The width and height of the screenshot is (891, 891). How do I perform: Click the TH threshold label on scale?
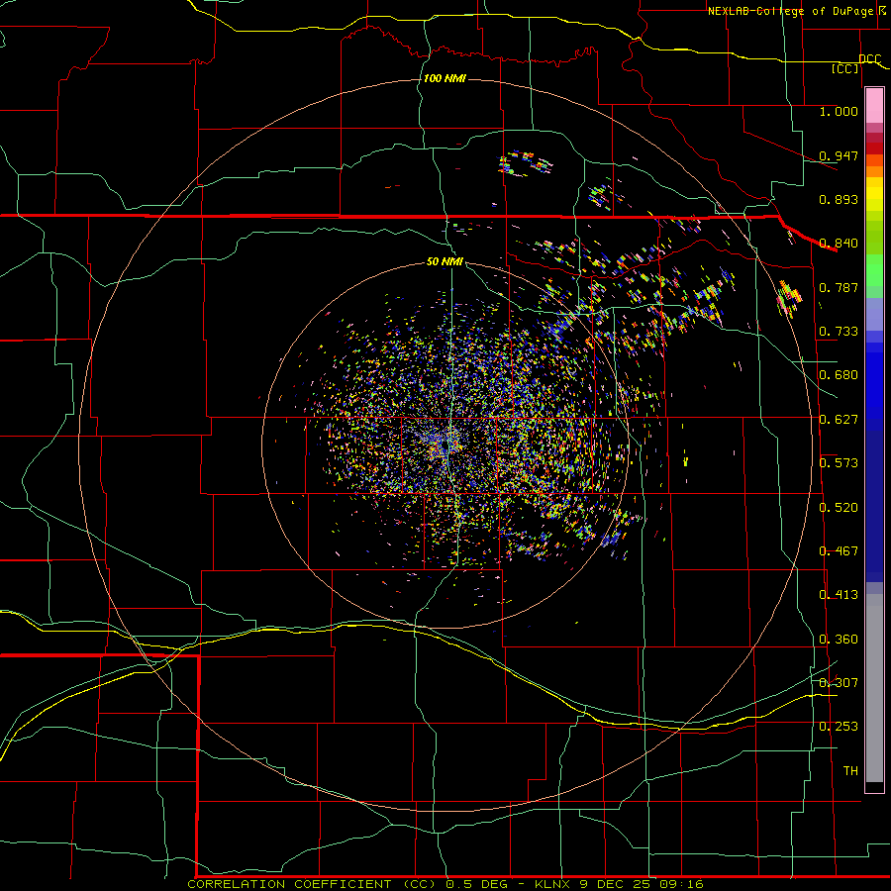tap(850, 771)
